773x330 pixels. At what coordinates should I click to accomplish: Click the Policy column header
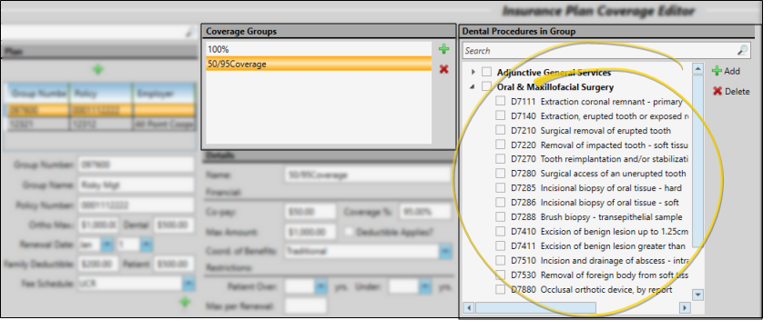[102, 93]
